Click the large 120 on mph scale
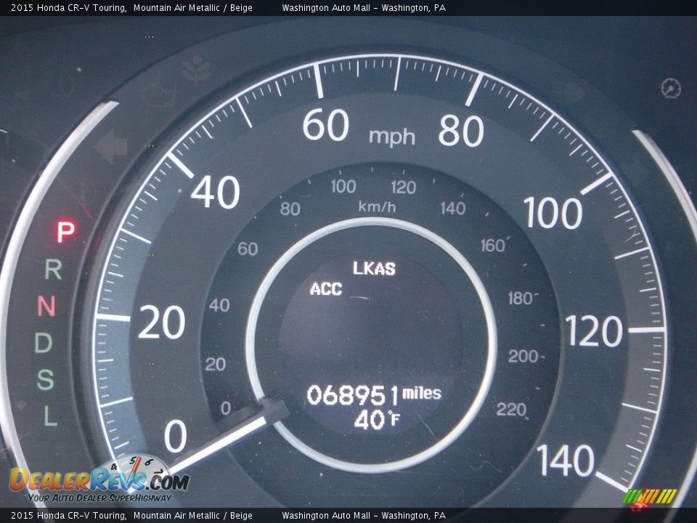697x523 pixels. [x=594, y=331]
